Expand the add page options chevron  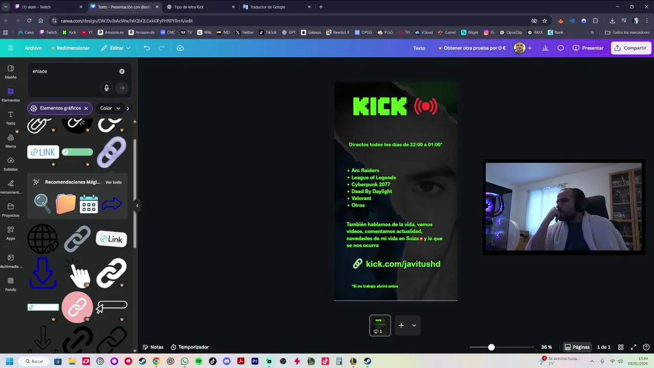pos(414,325)
